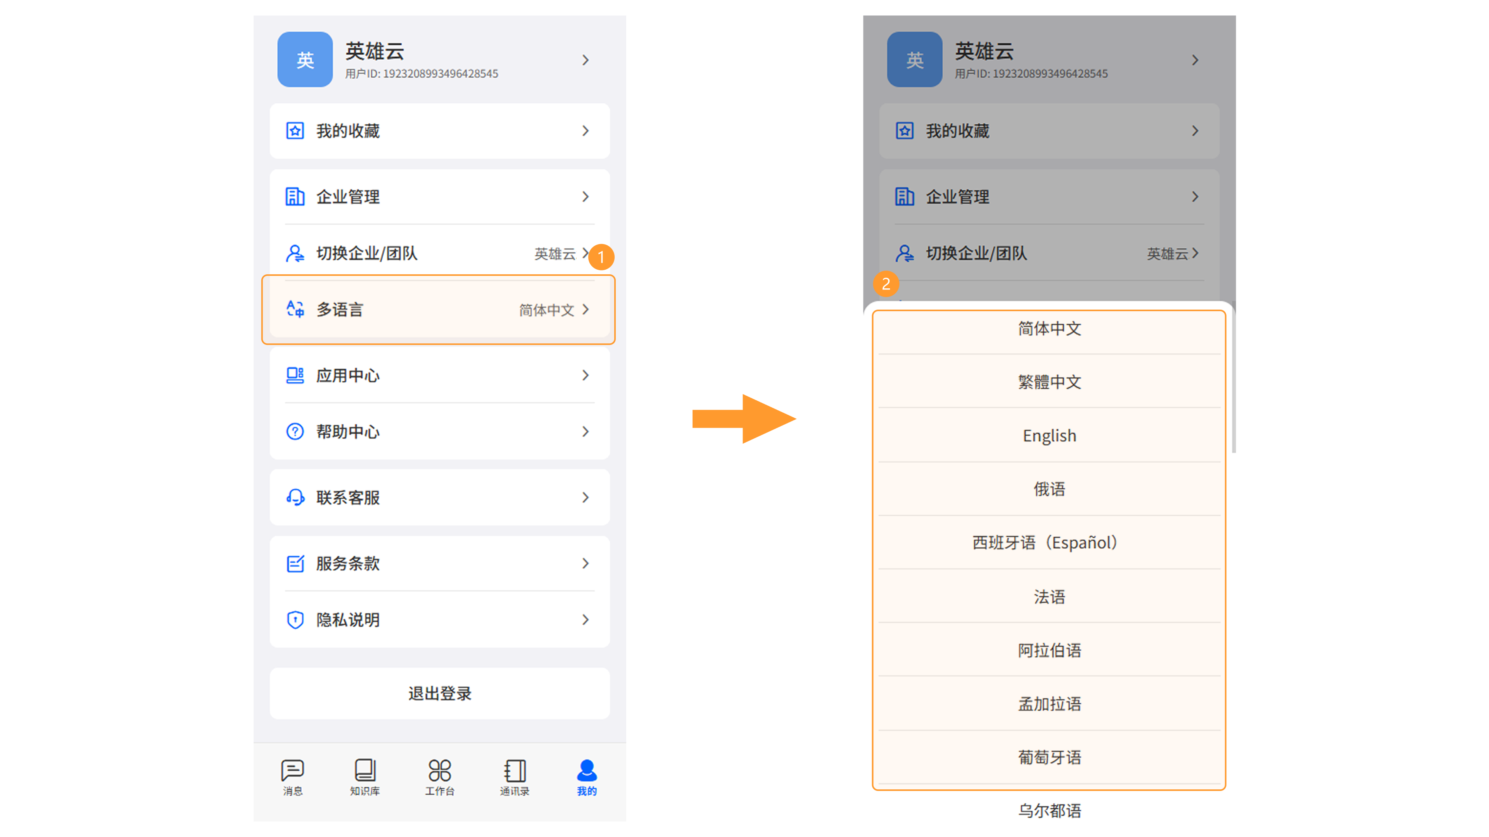Switch to the 我的 tab
Screen dimensions: 1489x837
point(587,777)
